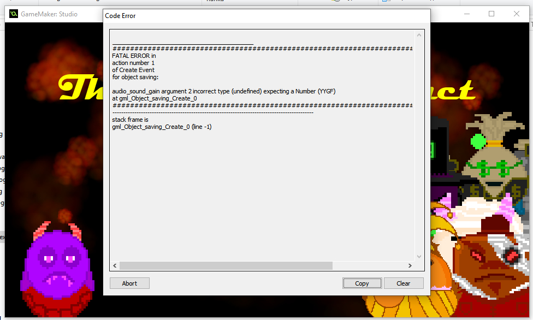This screenshot has height=320, width=533.
Task: Click the bright green circle sprite
Action: pos(478,141)
